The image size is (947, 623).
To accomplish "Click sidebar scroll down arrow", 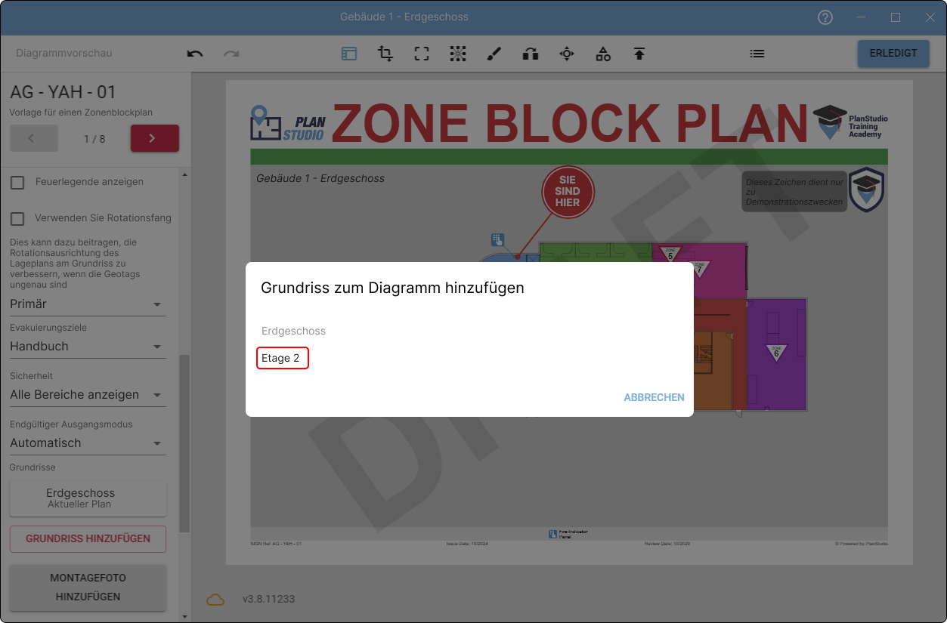I will point(184,616).
